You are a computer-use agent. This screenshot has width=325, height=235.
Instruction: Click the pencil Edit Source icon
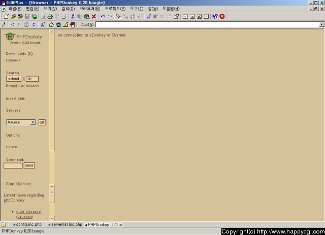(4, 25)
